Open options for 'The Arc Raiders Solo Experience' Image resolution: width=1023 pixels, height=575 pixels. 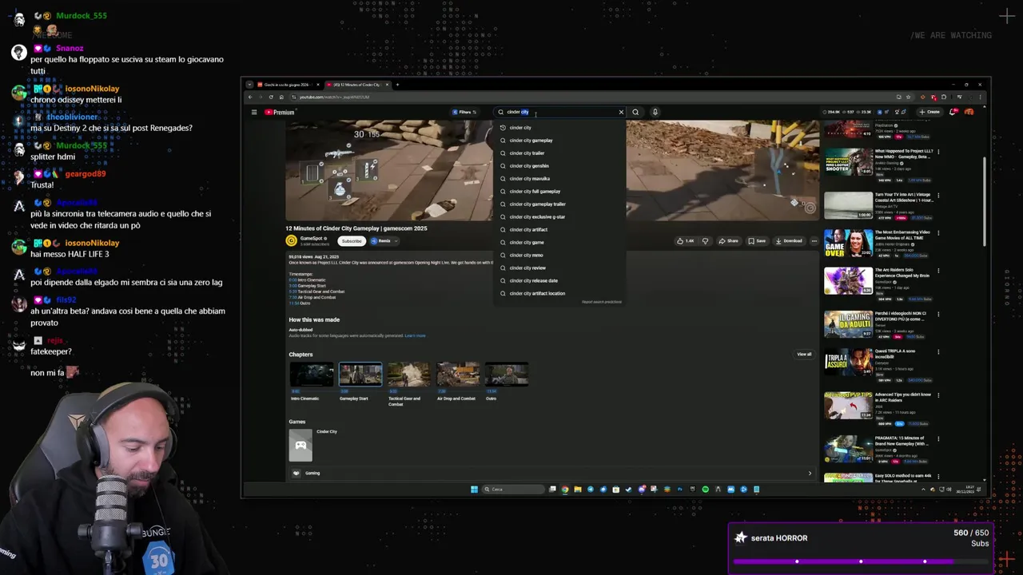pos(938,271)
